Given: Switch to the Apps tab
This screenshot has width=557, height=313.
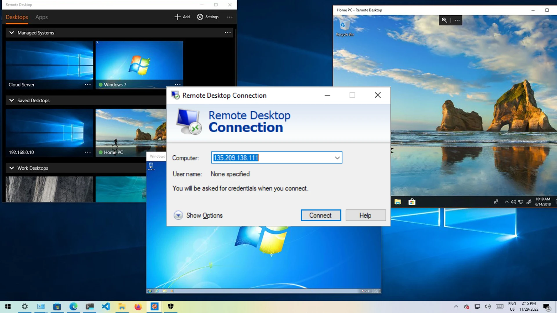Looking at the screenshot, I should (41, 17).
